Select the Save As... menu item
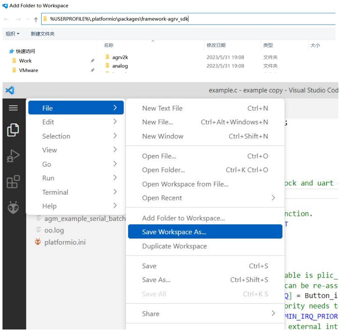The width and height of the screenshot is (344, 332). click(205, 279)
